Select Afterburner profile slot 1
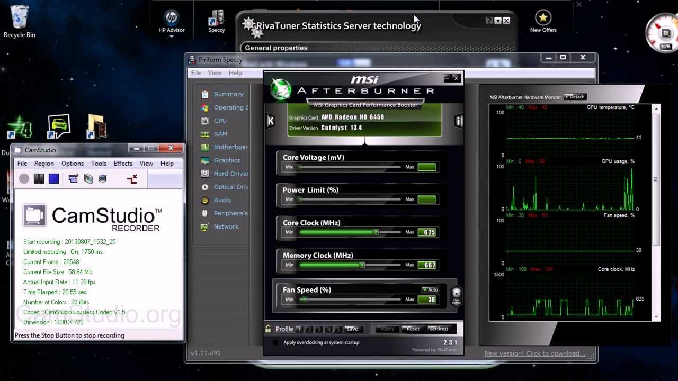This screenshot has height=381, width=678. coord(299,329)
